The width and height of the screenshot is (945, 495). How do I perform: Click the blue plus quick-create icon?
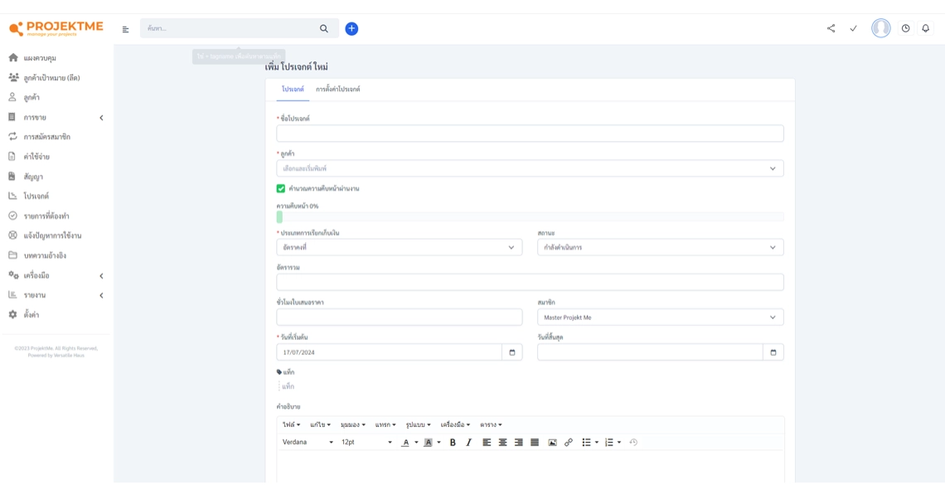pyautogui.click(x=351, y=29)
